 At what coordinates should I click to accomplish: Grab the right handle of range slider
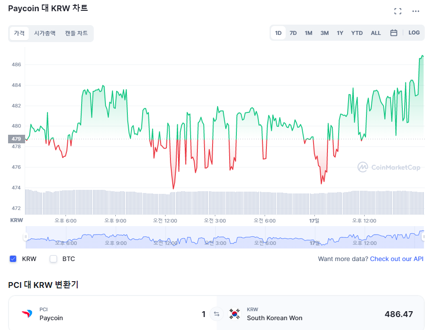pos(423,237)
